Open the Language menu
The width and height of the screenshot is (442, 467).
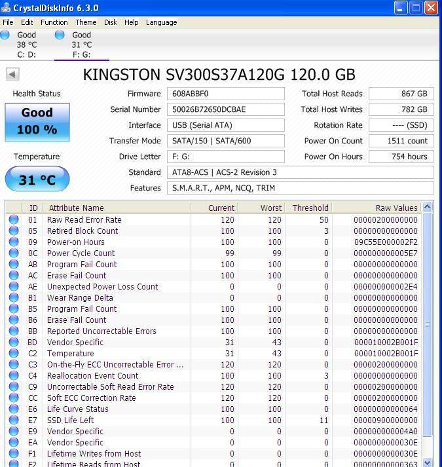click(161, 22)
